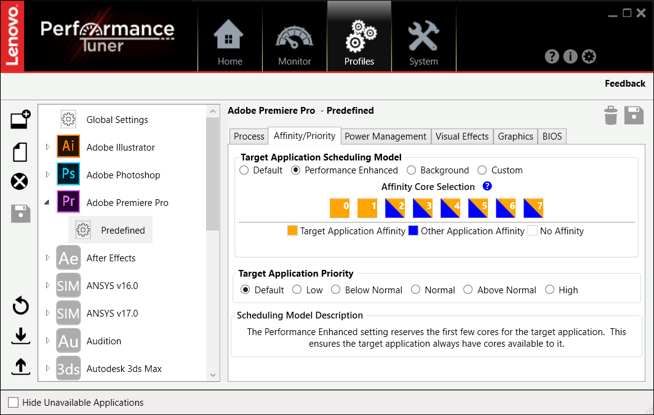This screenshot has height=415, width=654.
Task: Delete profile using trash can icon
Action: click(x=610, y=116)
